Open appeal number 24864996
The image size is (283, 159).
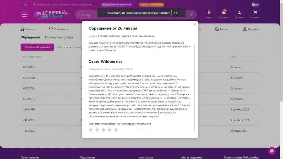[x=29, y=109]
